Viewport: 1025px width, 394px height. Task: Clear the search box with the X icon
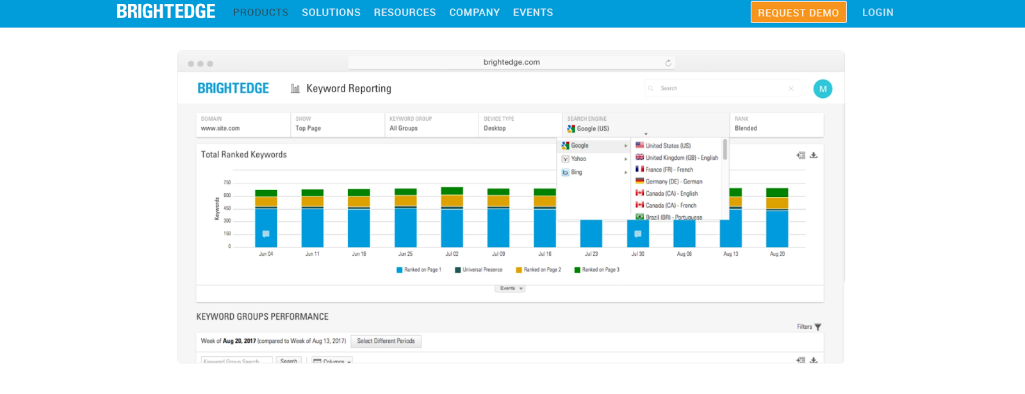click(791, 88)
